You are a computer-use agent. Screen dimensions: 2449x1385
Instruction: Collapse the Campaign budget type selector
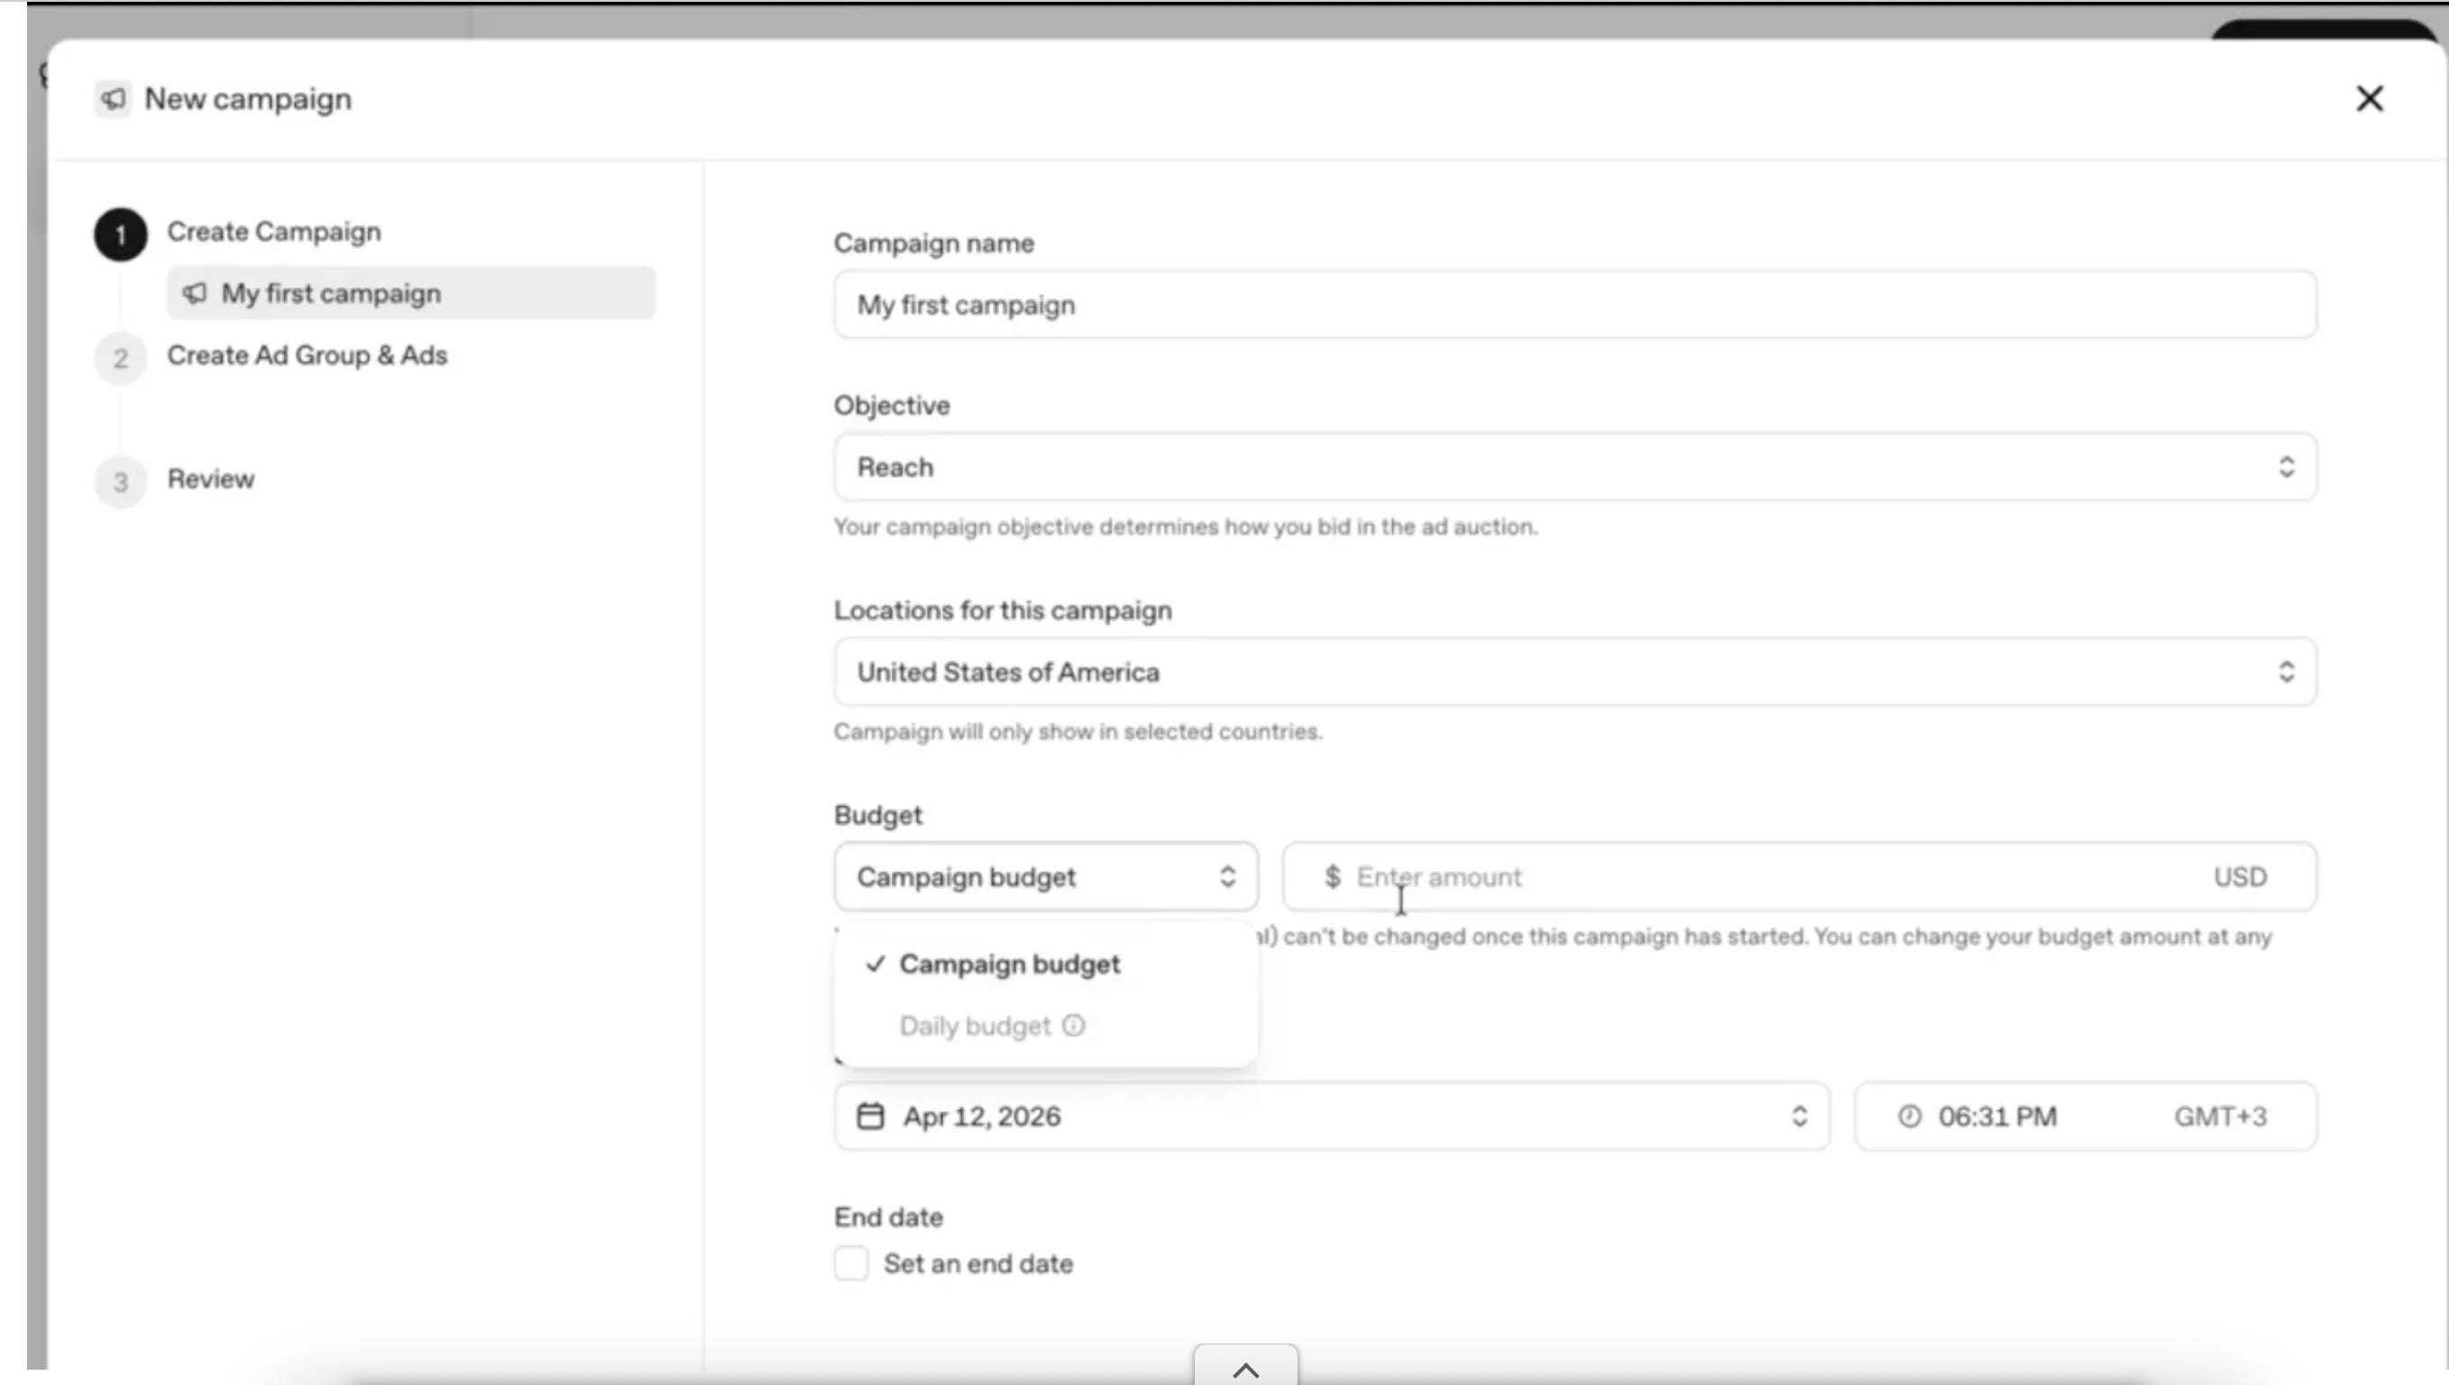(1045, 876)
